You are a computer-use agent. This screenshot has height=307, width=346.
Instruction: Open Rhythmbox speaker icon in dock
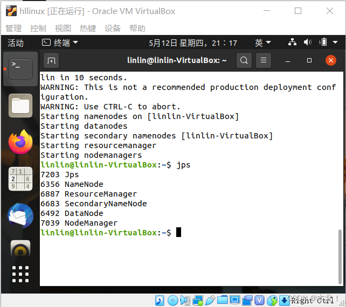click(x=20, y=248)
